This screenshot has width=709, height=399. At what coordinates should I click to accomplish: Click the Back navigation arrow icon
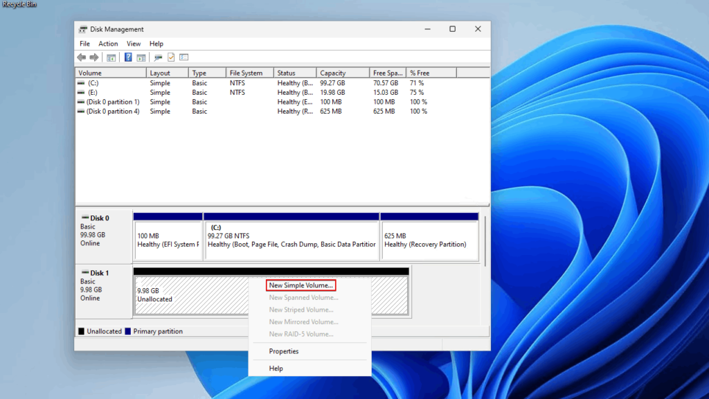(x=80, y=57)
